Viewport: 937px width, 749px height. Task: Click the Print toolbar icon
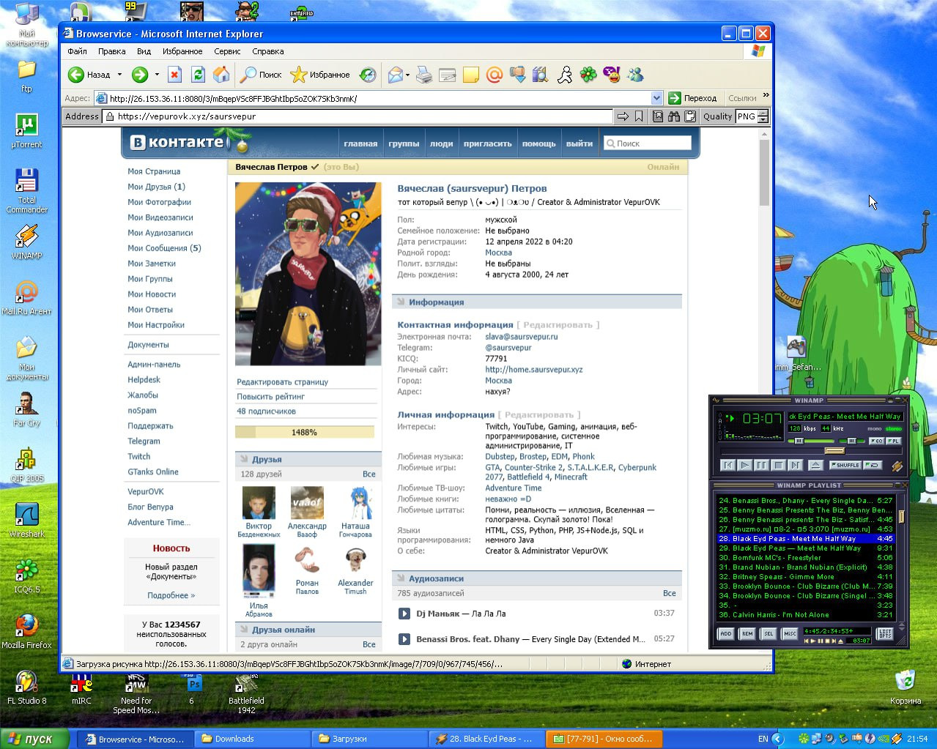pyautogui.click(x=424, y=75)
